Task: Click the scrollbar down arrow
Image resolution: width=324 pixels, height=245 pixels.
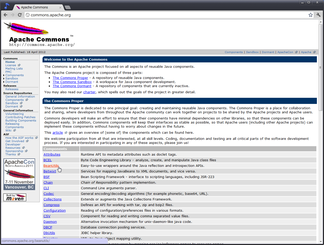Action: [321, 241]
